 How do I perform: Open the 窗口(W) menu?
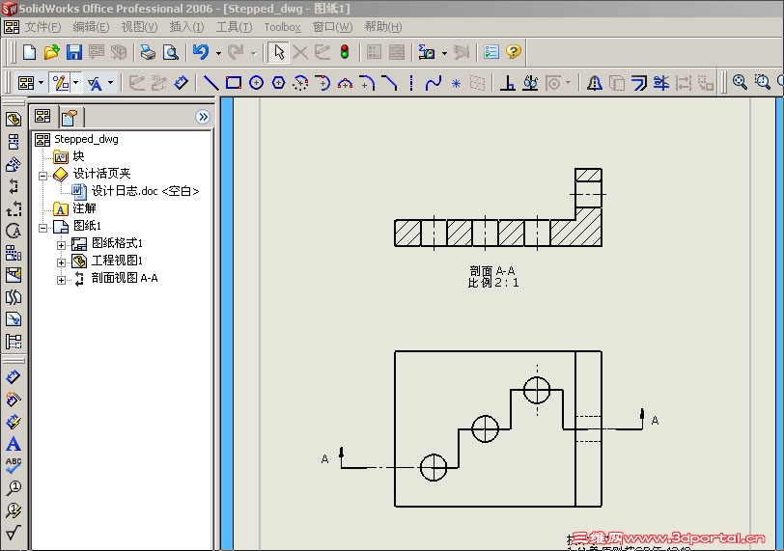point(332,27)
